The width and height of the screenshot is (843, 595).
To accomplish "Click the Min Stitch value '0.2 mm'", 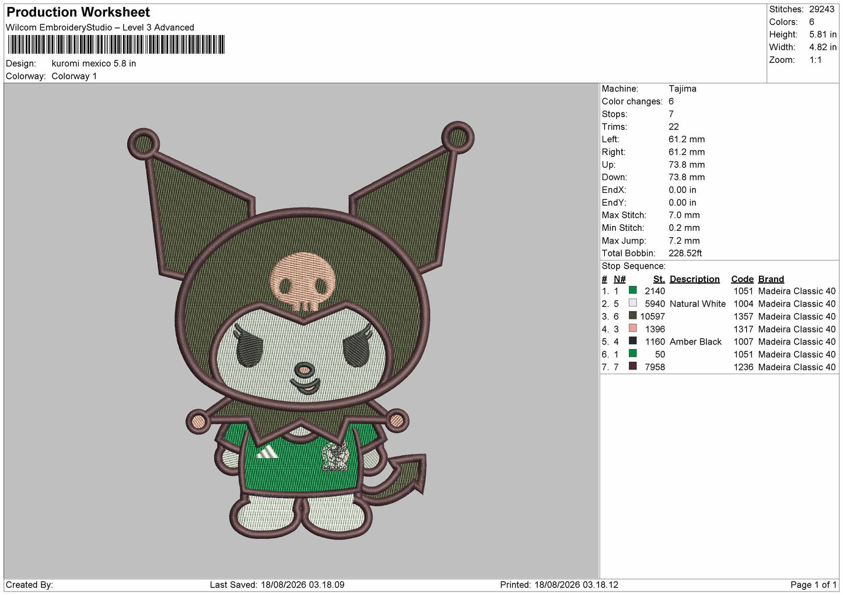I will [x=684, y=228].
